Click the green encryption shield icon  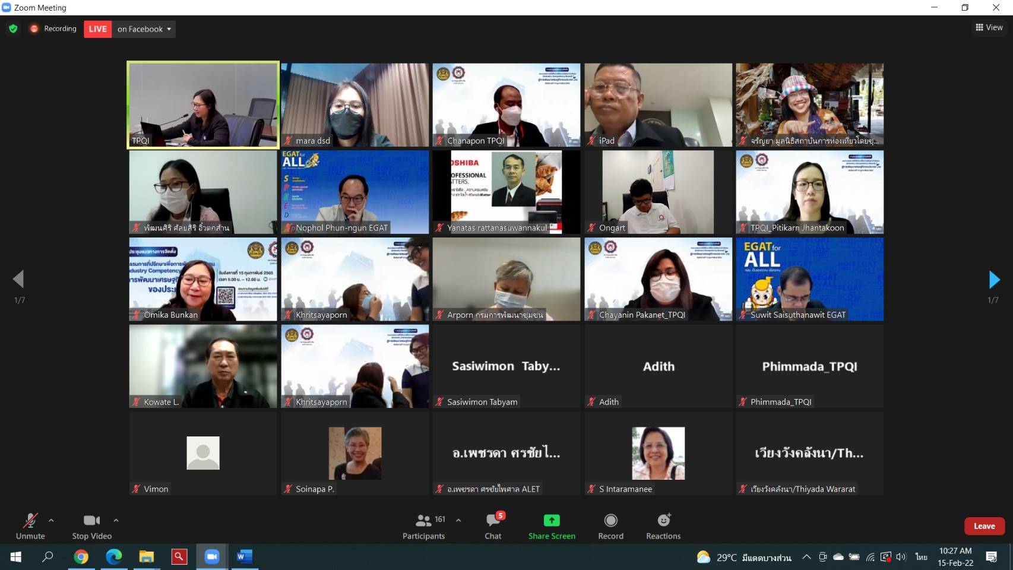pos(13,28)
